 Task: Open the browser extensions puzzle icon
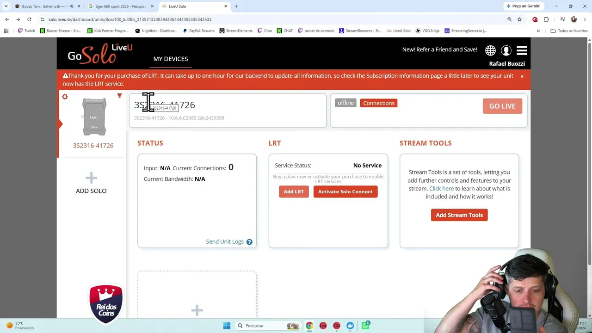click(546, 19)
